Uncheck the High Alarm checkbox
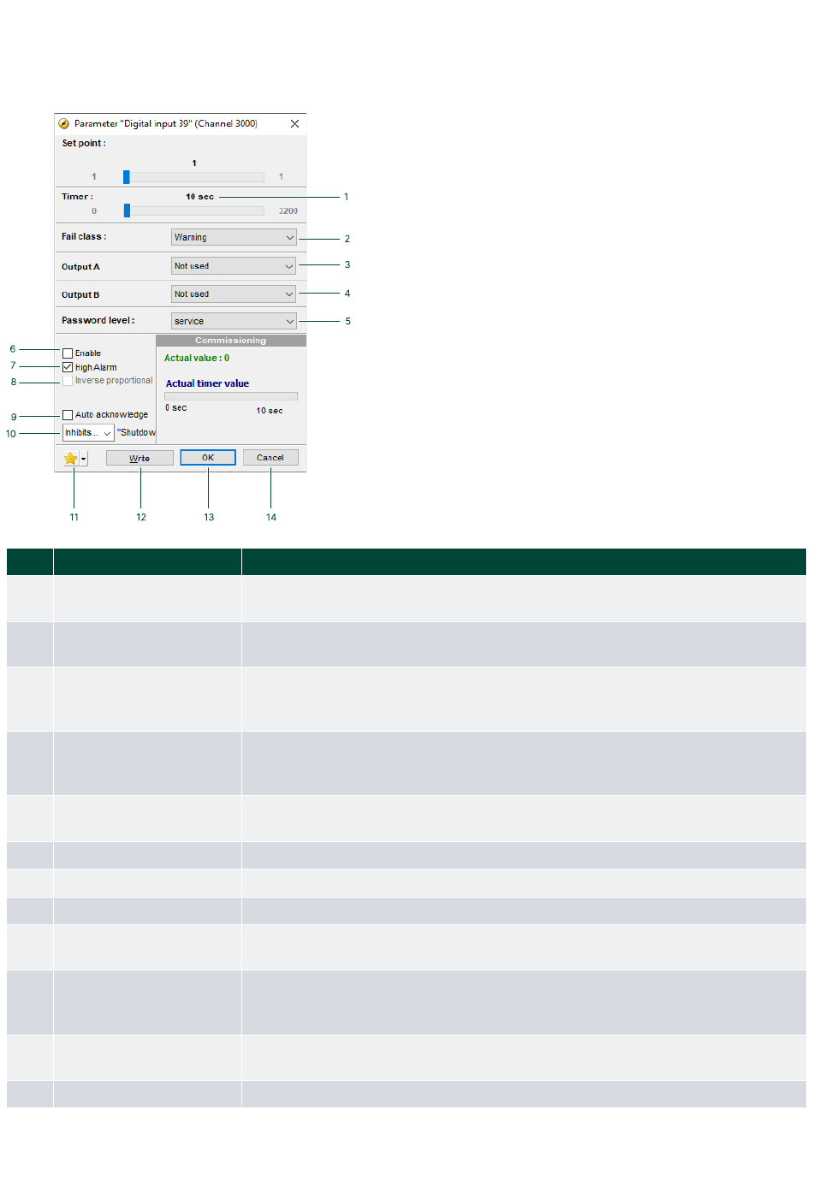 [x=68, y=367]
